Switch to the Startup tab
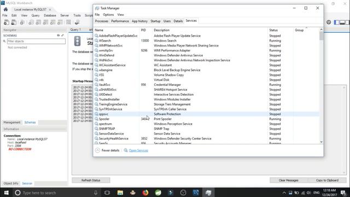350x197 pixels. 155,21
